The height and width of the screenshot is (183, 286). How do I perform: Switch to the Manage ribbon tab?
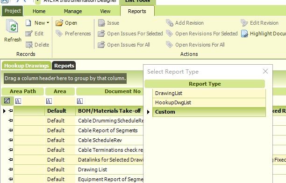coord(73,11)
